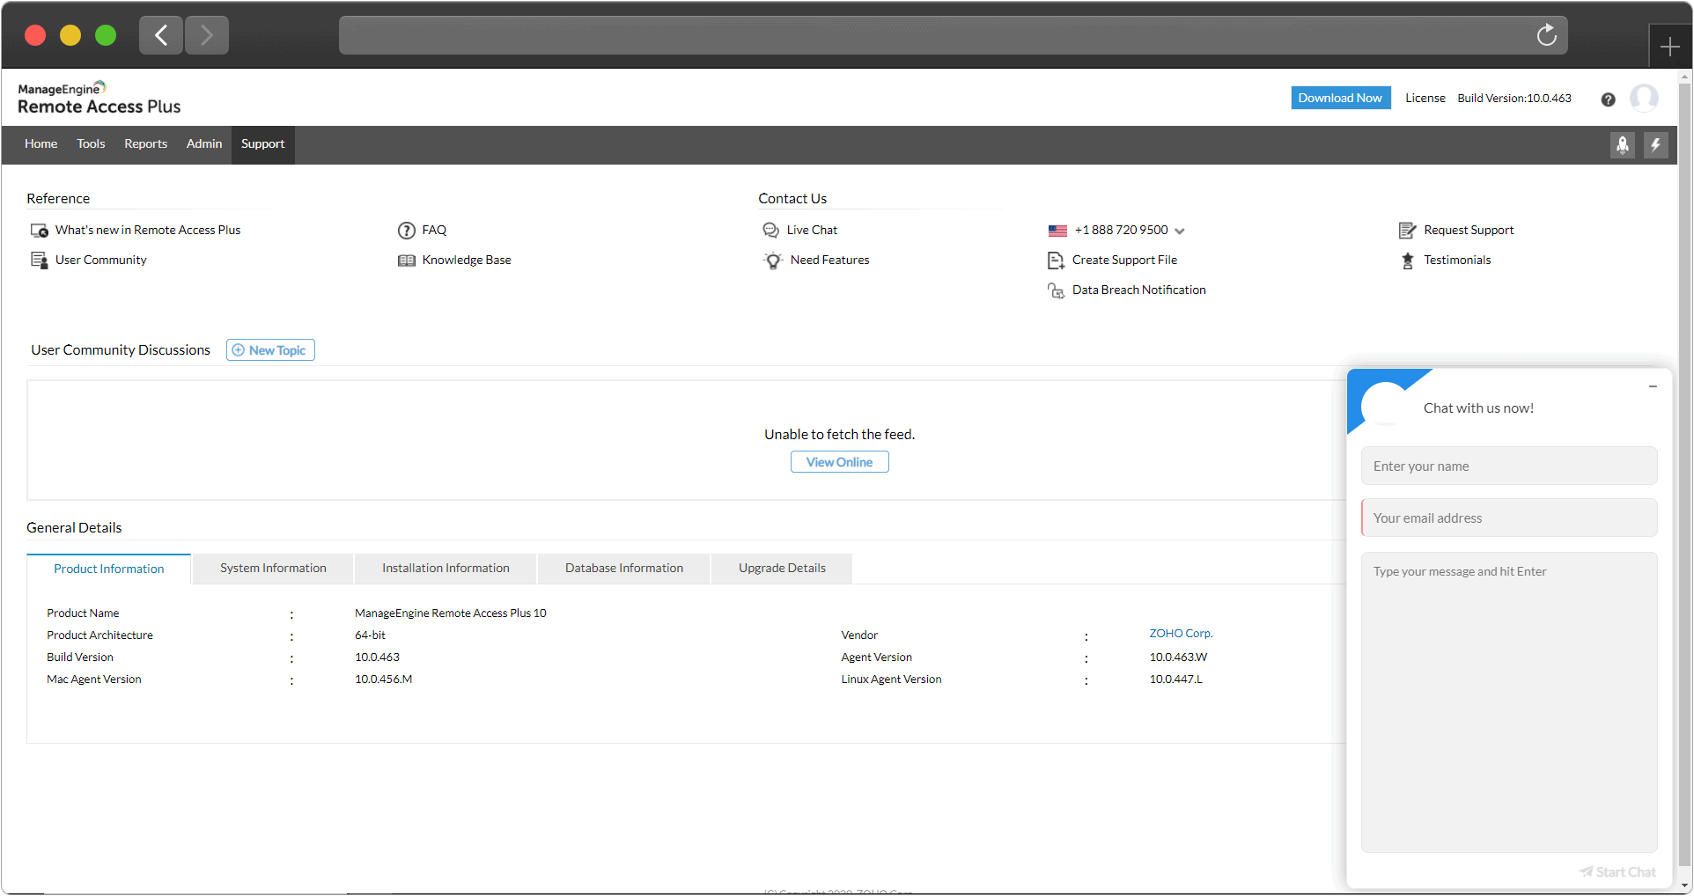Open What's new in Remote Access Plus link
Viewport: 1694px width, 896px height.
click(148, 231)
